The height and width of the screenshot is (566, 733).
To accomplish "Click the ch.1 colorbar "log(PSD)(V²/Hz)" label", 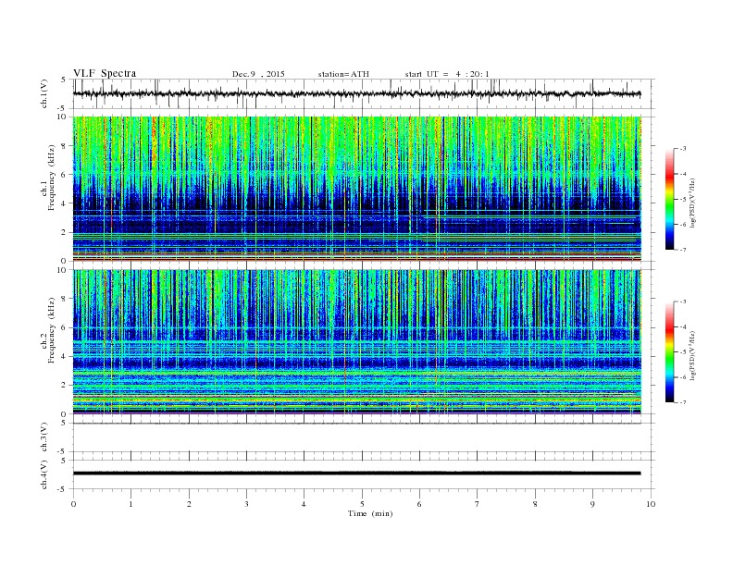I will pos(692,203).
